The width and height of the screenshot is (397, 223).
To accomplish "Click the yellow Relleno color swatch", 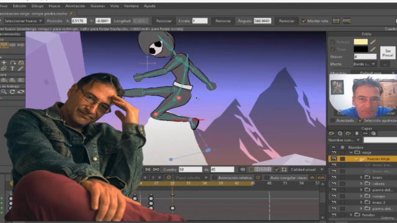I will (361, 42).
